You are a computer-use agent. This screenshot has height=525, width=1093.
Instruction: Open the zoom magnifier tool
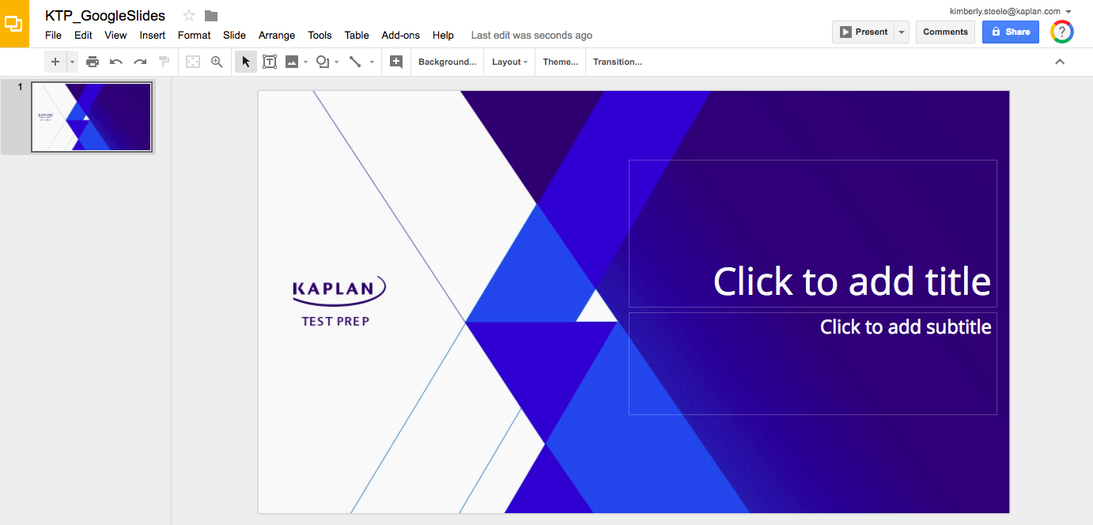[x=217, y=62]
